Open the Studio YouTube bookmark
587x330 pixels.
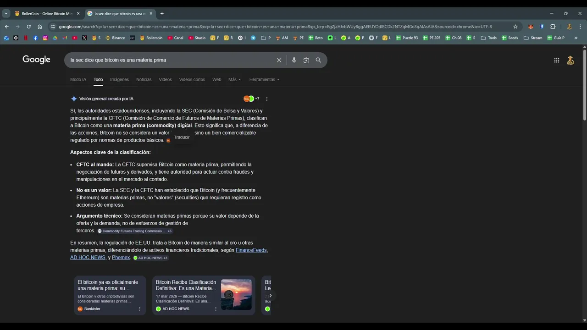(x=197, y=38)
